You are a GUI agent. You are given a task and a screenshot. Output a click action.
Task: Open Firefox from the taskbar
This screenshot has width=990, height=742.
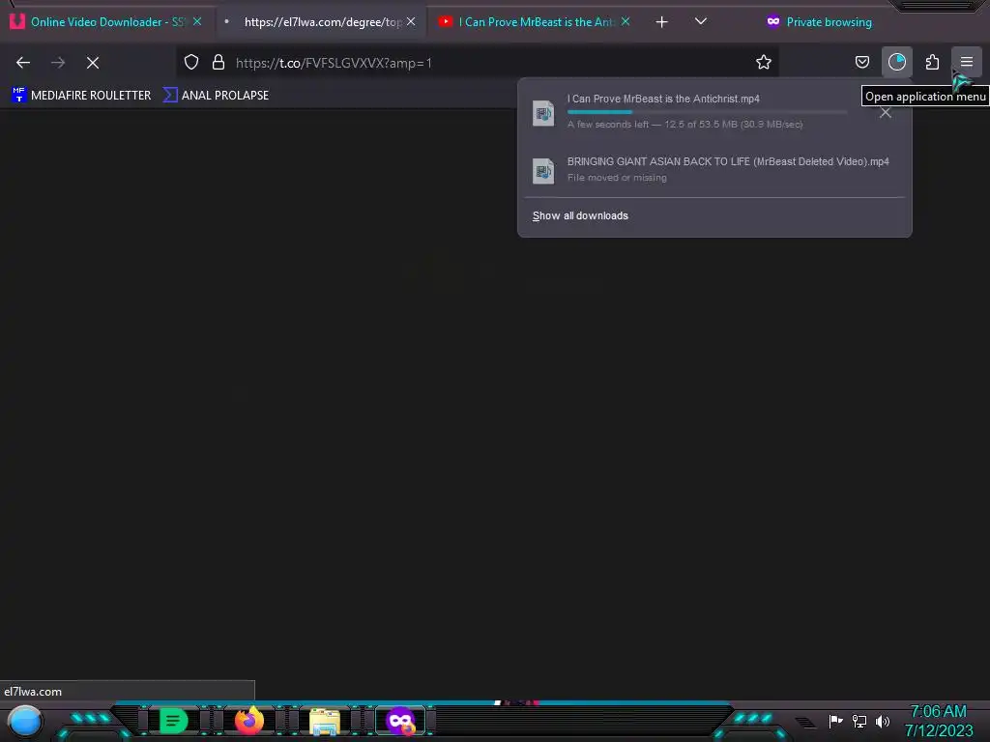[x=249, y=721]
